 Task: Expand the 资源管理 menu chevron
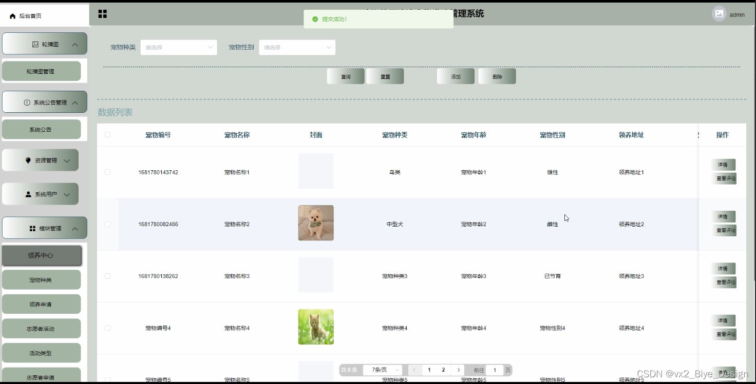[x=66, y=160]
